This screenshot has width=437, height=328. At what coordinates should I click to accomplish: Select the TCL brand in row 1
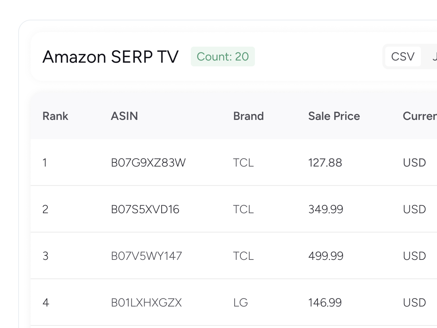pyautogui.click(x=243, y=163)
